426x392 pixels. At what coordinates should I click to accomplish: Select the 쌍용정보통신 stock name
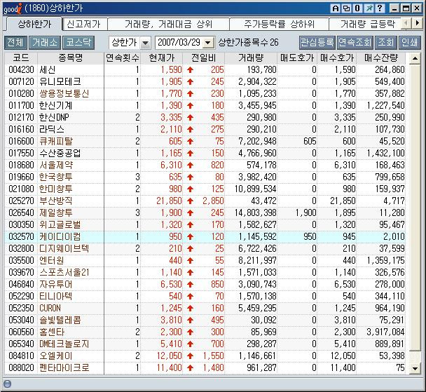tap(64, 93)
